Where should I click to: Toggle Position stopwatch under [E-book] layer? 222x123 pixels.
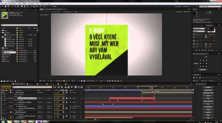(x=15, y=95)
